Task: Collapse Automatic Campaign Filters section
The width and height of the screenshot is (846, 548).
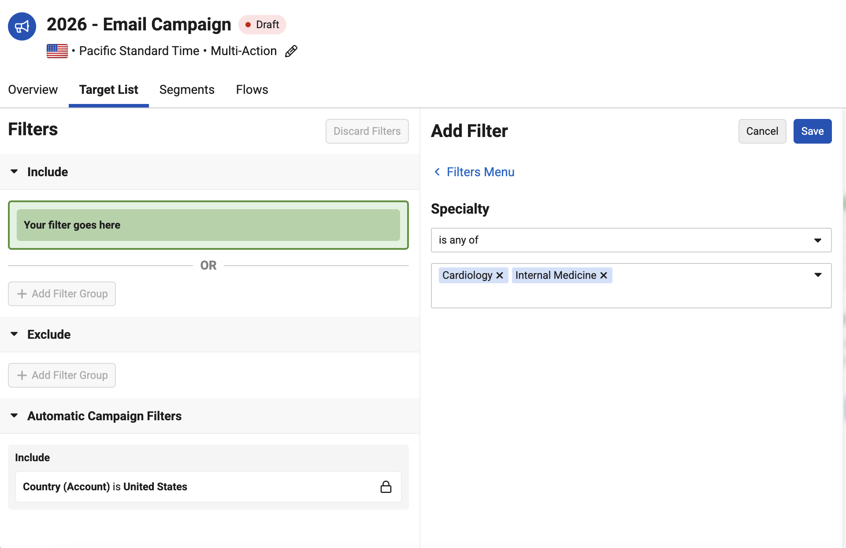Action: coord(14,415)
